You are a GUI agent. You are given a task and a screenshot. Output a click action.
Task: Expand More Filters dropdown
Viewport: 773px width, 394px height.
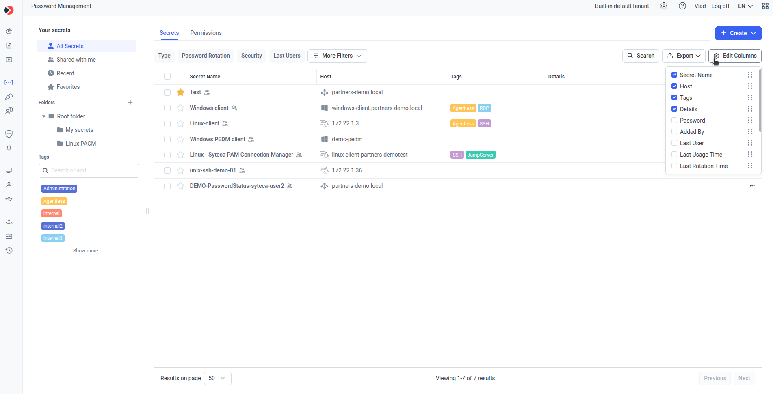337,56
